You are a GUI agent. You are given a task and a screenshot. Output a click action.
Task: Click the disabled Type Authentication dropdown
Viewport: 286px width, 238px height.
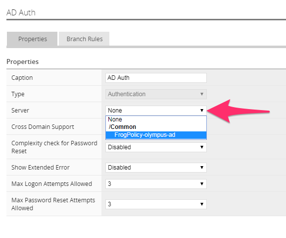(x=156, y=94)
